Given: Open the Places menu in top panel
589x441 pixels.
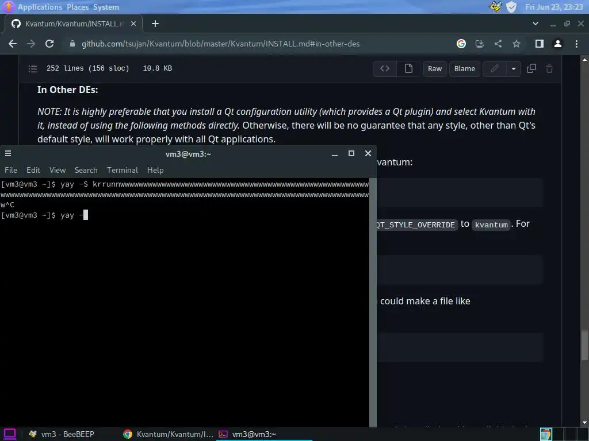Looking at the screenshot, I should (78, 7).
